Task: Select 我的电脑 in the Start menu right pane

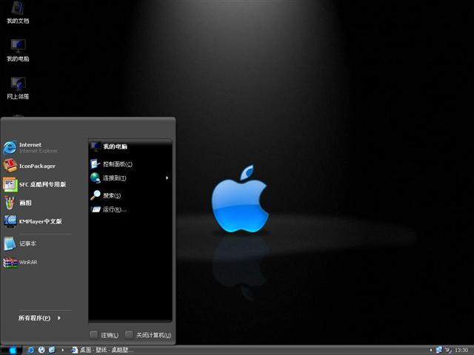Action: point(109,146)
